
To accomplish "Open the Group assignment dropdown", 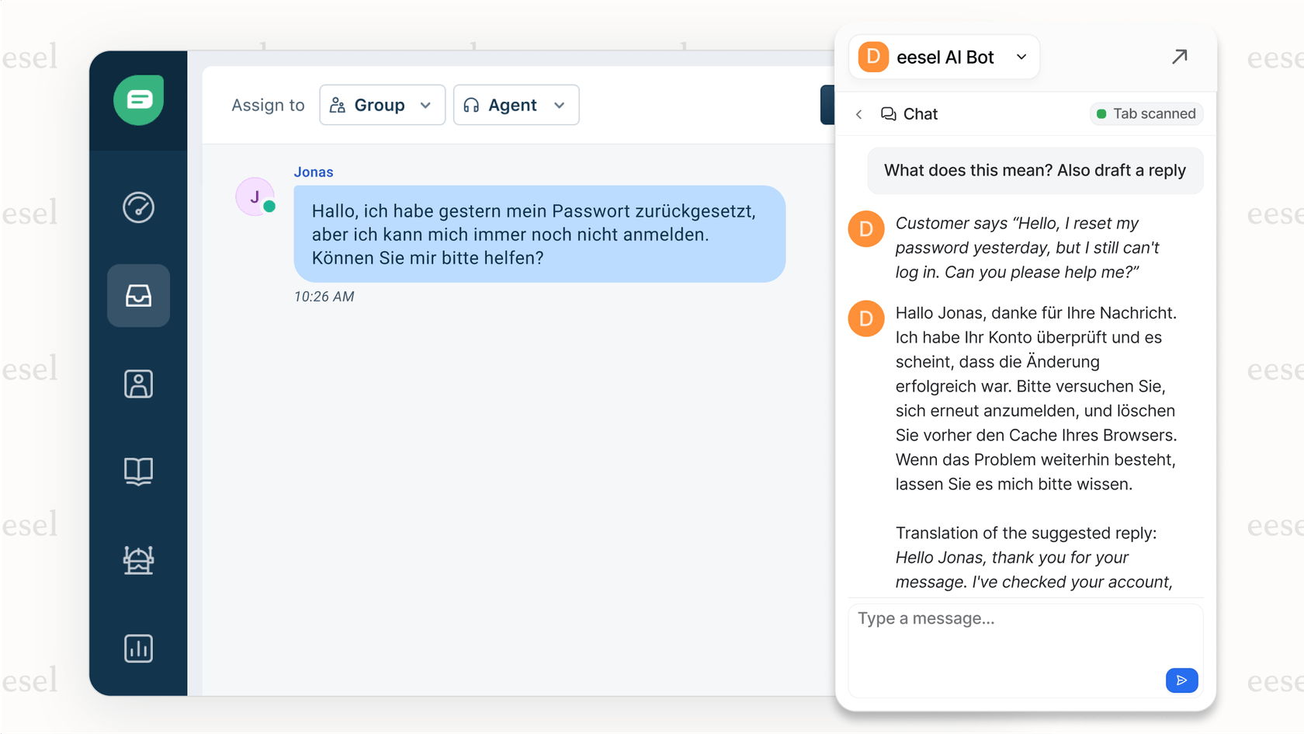I will pyautogui.click(x=382, y=105).
